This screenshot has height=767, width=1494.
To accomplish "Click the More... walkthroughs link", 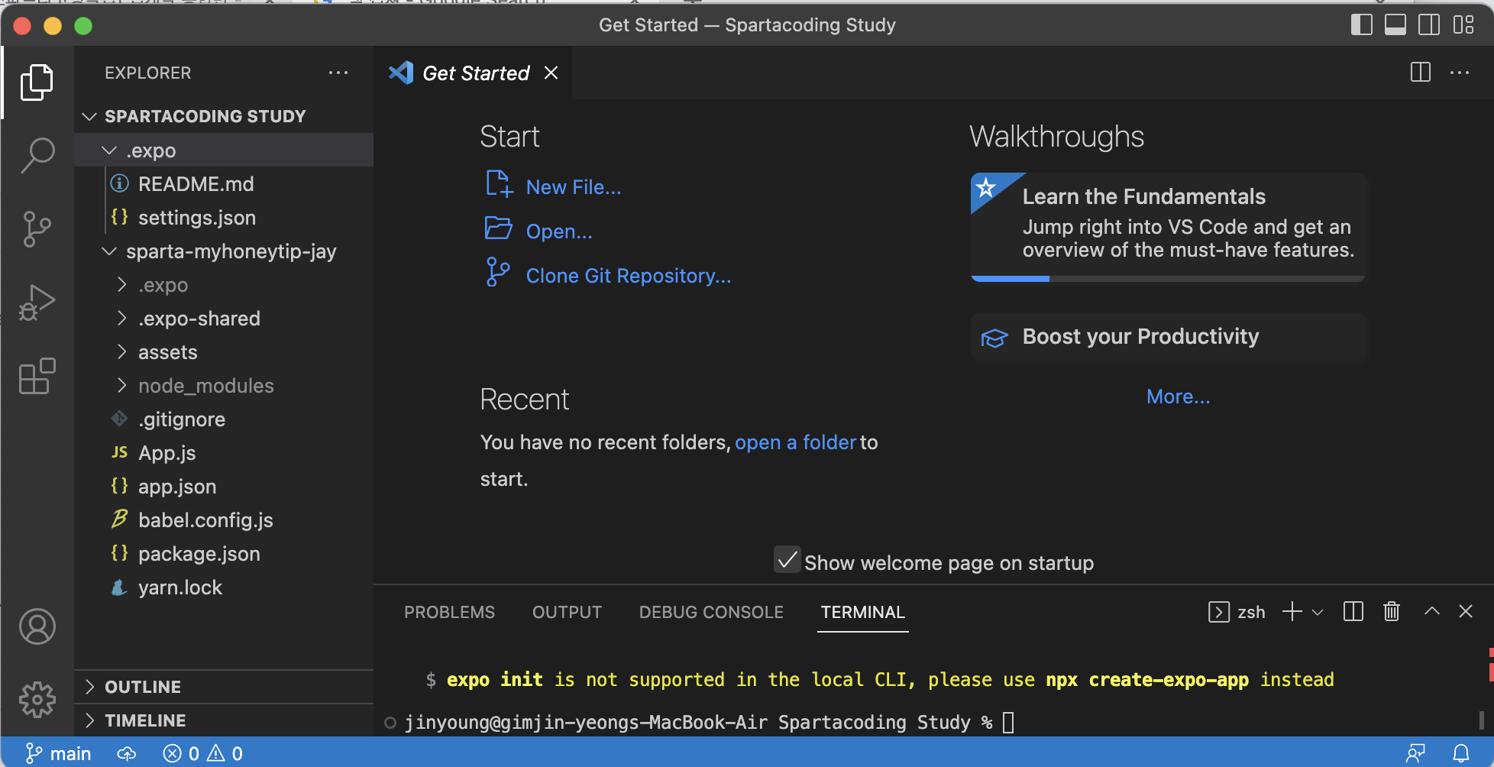I will pyautogui.click(x=1178, y=396).
